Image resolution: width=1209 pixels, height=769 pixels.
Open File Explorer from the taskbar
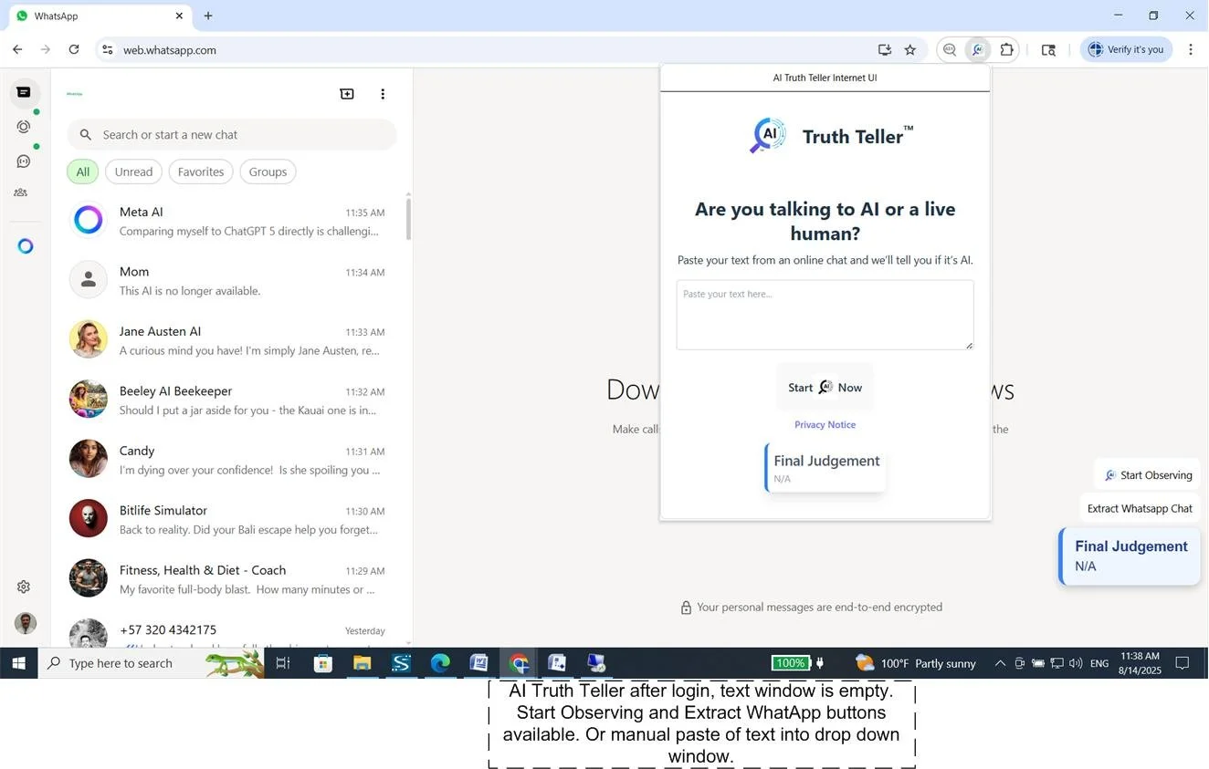click(x=362, y=663)
